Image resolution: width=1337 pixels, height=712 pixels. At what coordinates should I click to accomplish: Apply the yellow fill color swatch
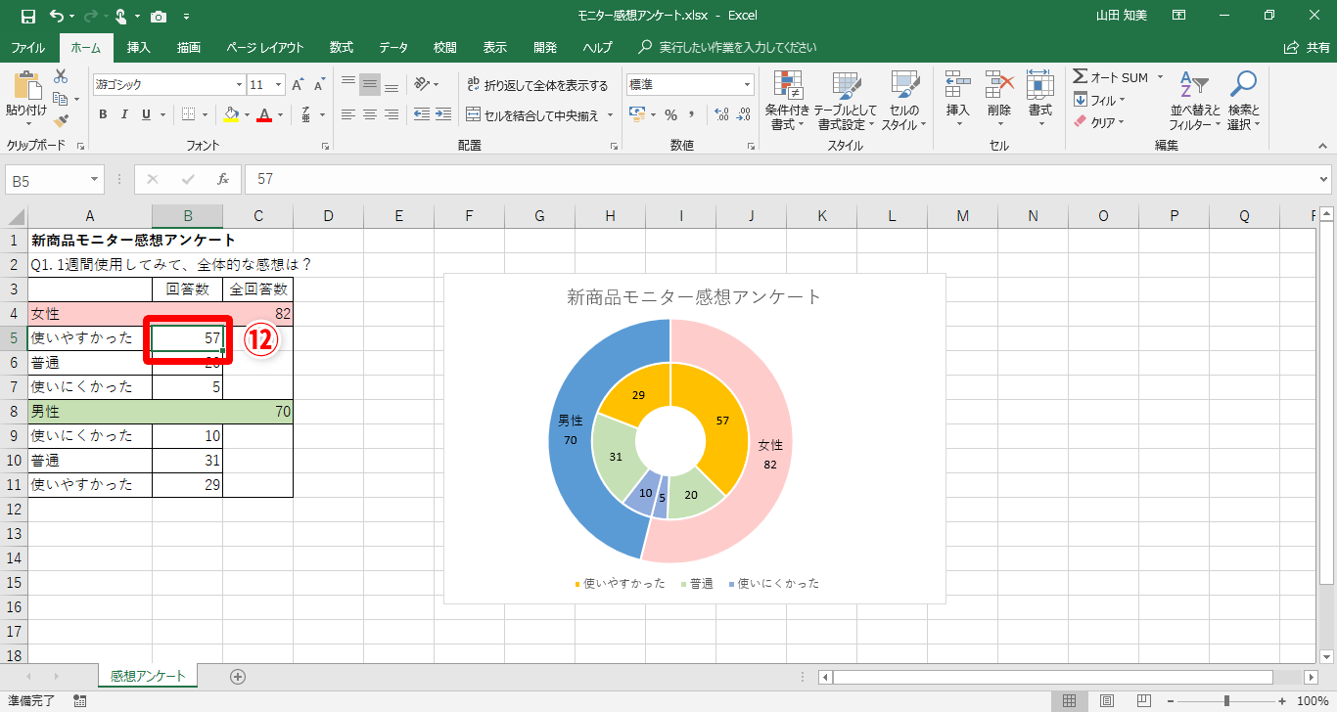[x=231, y=114]
